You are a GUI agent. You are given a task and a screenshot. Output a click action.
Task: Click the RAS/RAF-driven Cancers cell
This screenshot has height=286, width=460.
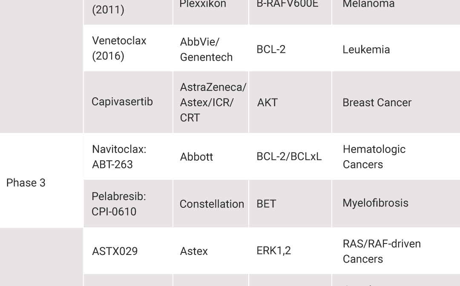pos(396,251)
